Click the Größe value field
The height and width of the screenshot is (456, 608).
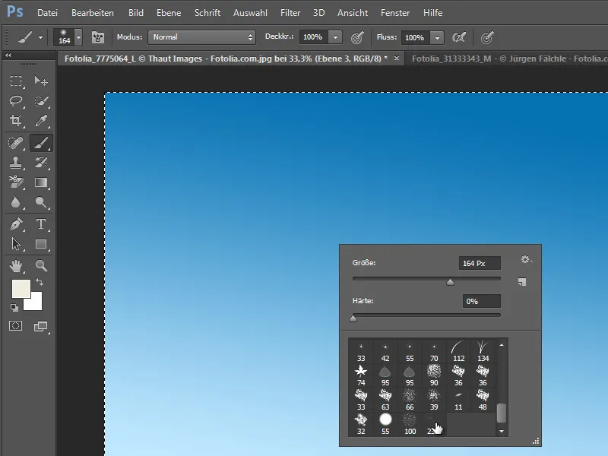click(x=480, y=263)
